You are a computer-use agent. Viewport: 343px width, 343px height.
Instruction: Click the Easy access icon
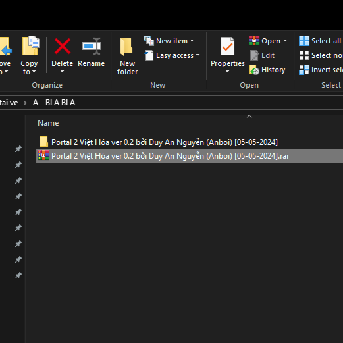point(149,55)
